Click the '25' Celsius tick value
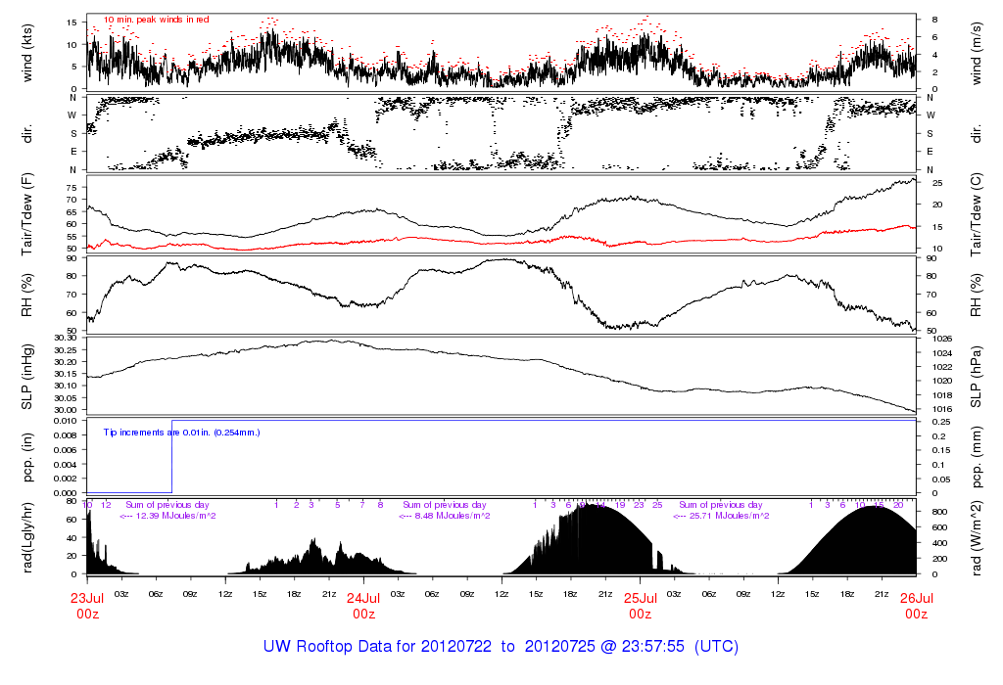The image size is (1003, 685). [x=937, y=183]
